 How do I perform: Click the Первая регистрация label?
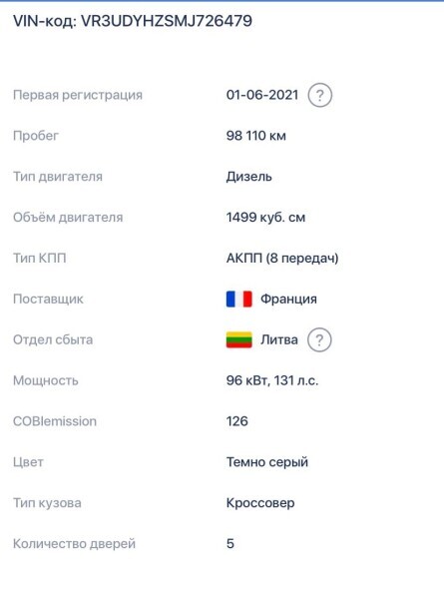coord(78,95)
